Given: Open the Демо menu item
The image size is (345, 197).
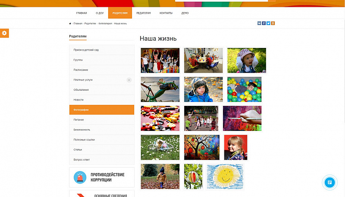Looking at the screenshot, I should pos(185,13).
